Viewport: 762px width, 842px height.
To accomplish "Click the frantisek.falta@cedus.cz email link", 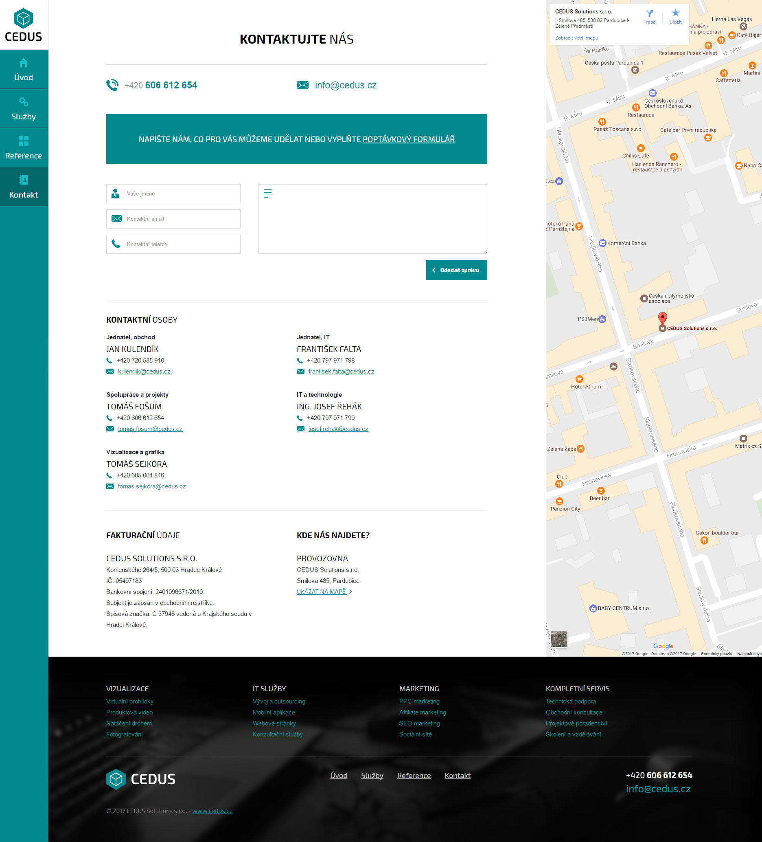I will [x=342, y=371].
